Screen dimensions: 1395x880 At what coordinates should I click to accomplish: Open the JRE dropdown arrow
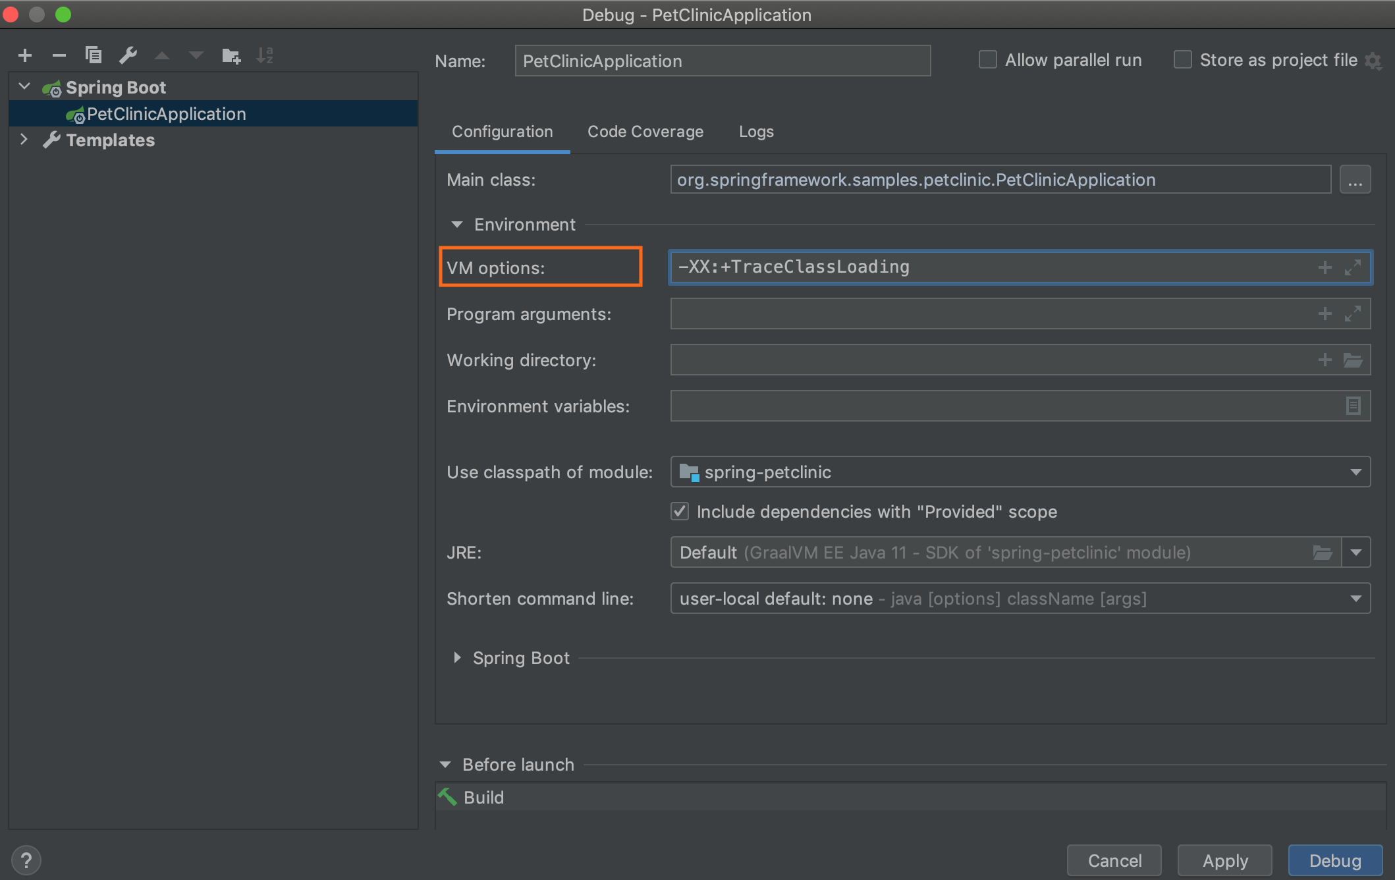[1356, 552]
